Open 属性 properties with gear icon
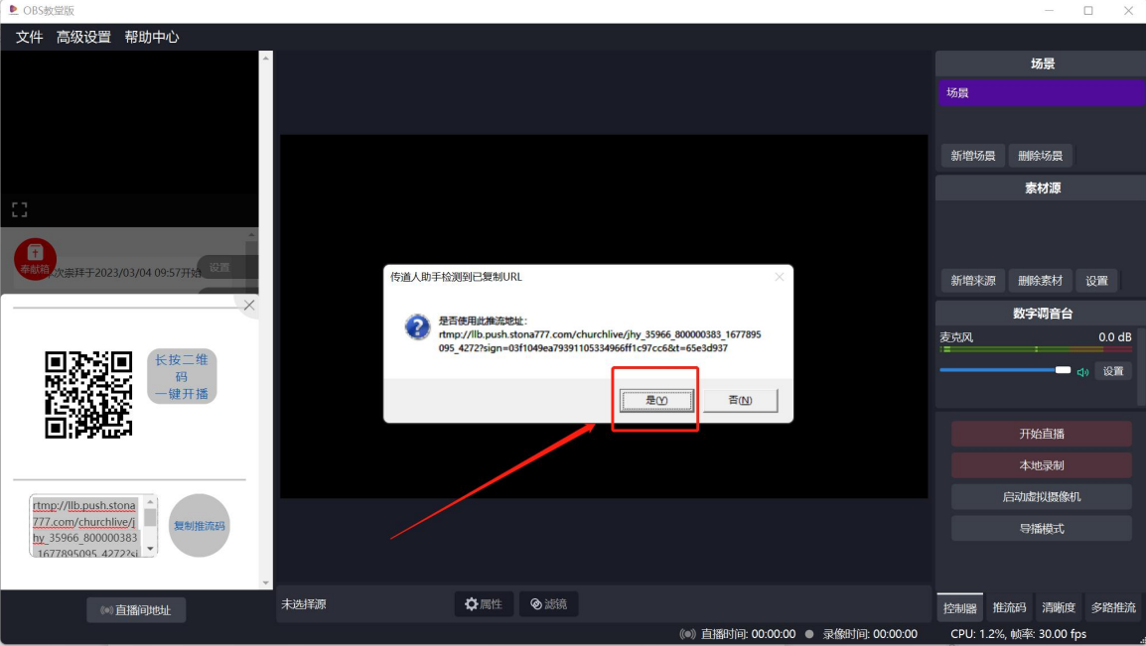Image resolution: width=1146 pixels, height=646 pixels. (484, 603)
